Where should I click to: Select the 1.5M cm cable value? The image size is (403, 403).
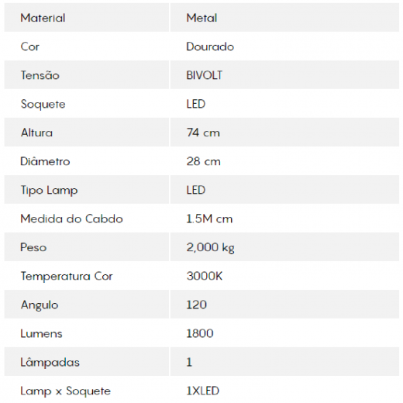[209, 219]
